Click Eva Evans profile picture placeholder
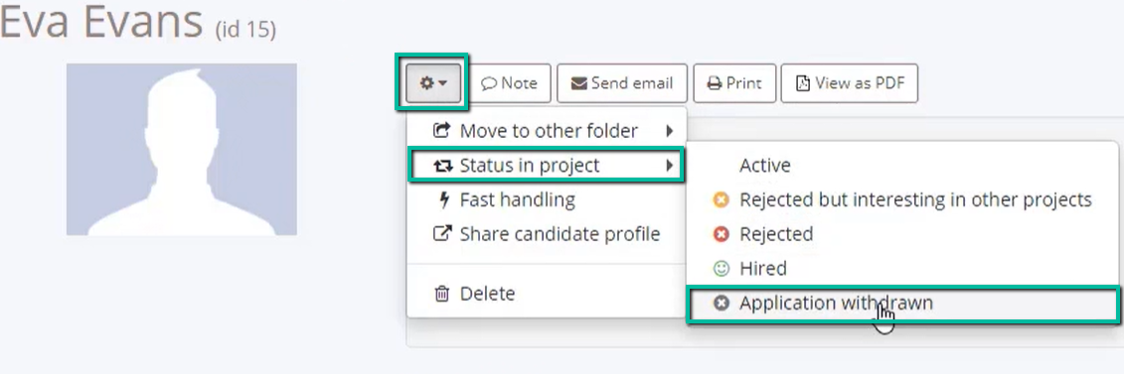Screen dimensions: 1124x374 coord(181,149)
